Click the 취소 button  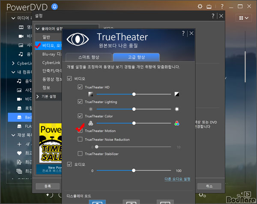209,186
